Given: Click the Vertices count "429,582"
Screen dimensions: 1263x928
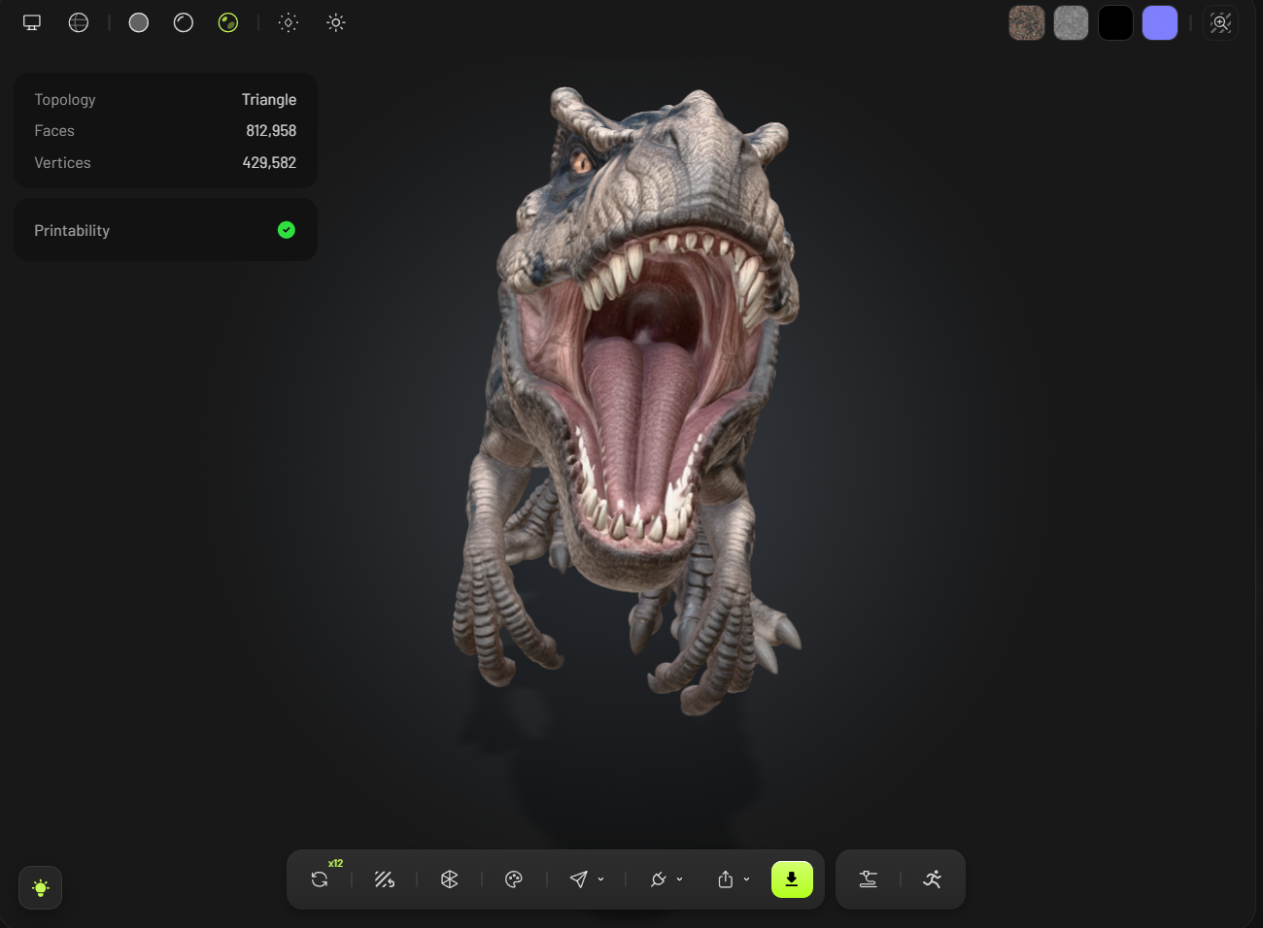Looking at the screenshot, I should coord(269,163).
